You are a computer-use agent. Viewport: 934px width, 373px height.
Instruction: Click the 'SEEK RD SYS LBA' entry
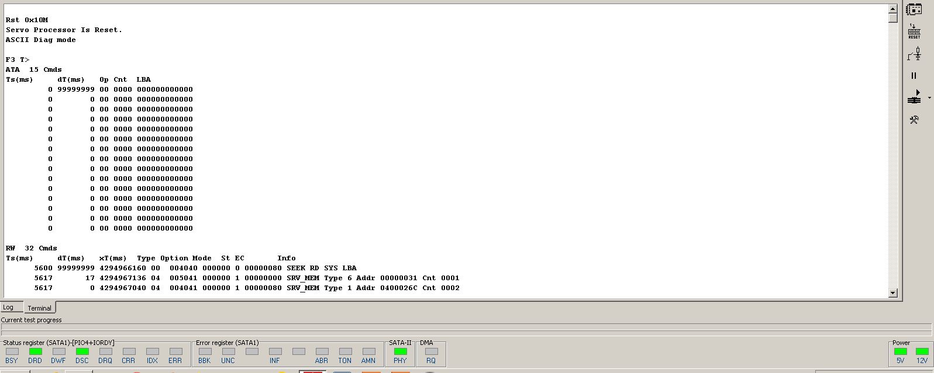point(322,268)
